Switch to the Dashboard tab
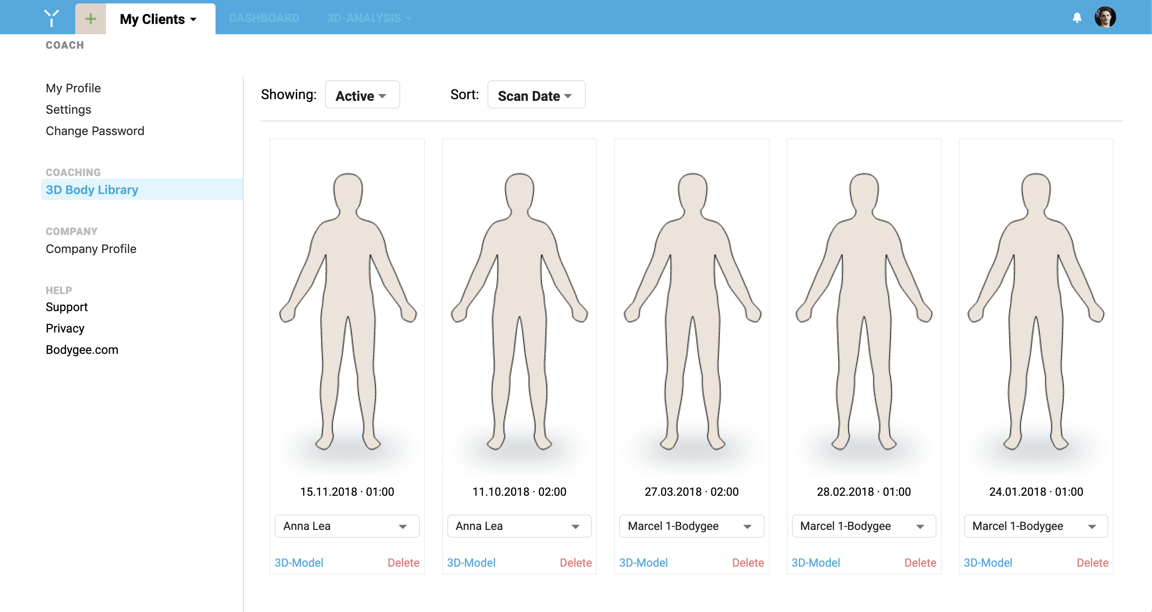1152x612 pixels. (264, 18)
